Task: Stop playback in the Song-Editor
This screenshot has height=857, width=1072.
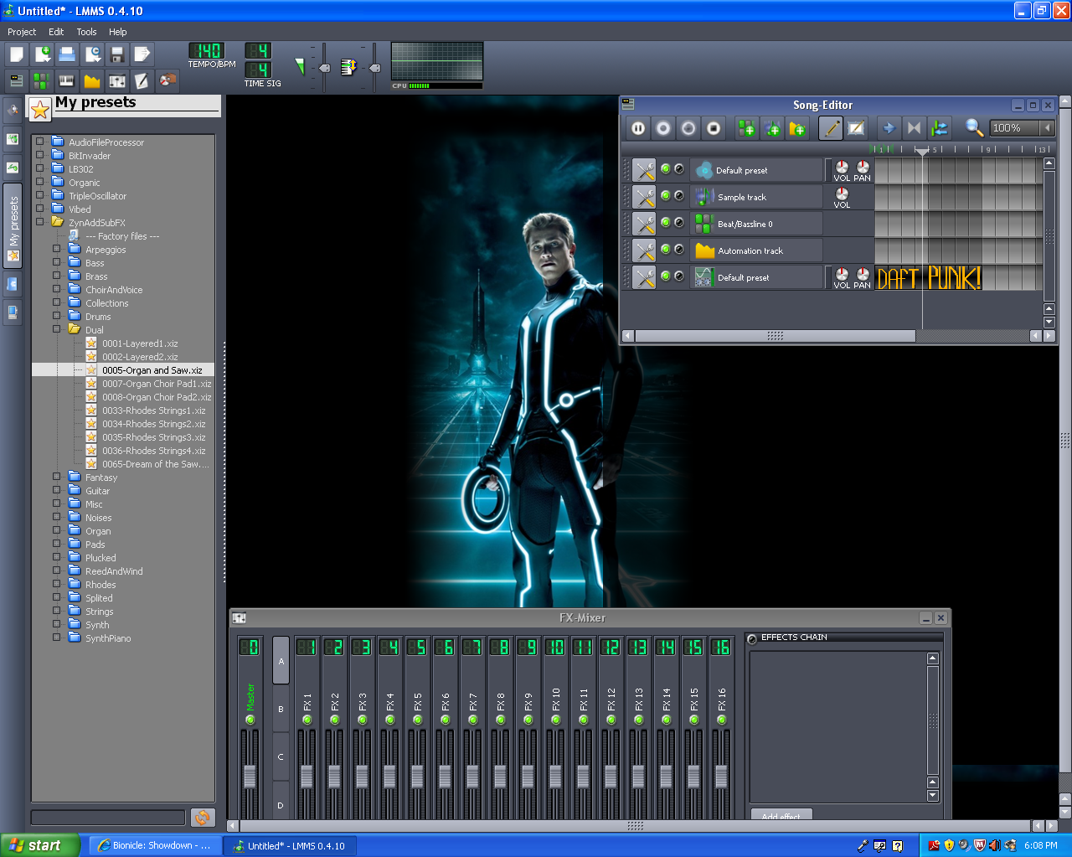Action: click(714, 128)
